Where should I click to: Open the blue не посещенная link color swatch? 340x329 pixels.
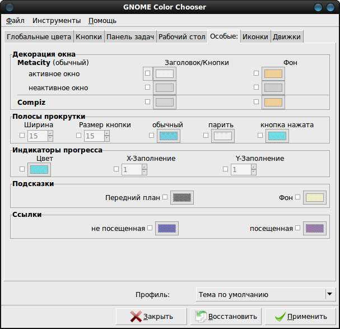(x=167, y=228)
